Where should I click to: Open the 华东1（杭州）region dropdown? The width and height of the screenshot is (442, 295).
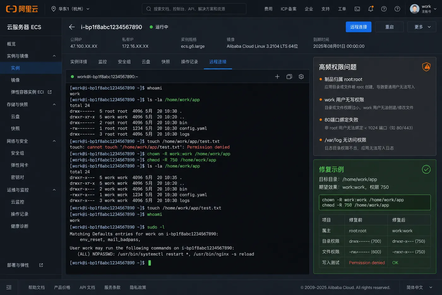click(x=70, y=9)
